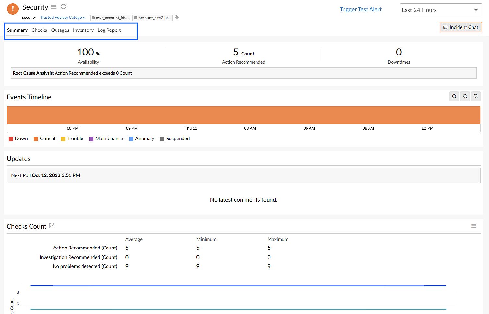Screen dimensions: 489x314
Task: Open the Checks Count chart options menu
Action: 474,226
